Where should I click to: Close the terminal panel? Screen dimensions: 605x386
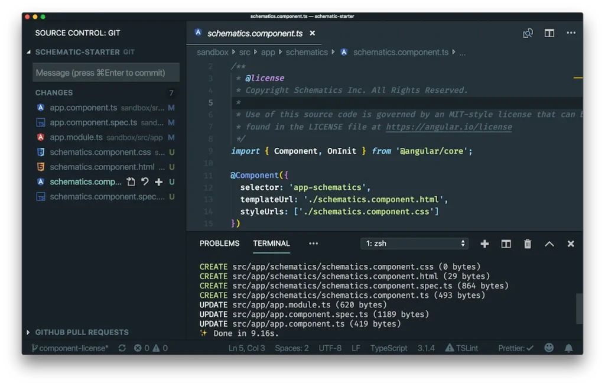pyautogui.click(x=571, y=244)
